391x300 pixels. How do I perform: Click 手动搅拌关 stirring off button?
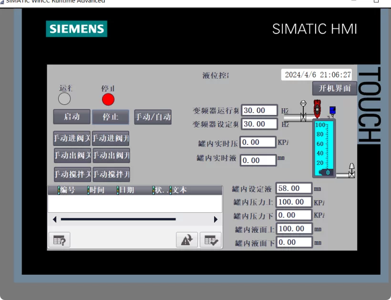click(72, 174)
